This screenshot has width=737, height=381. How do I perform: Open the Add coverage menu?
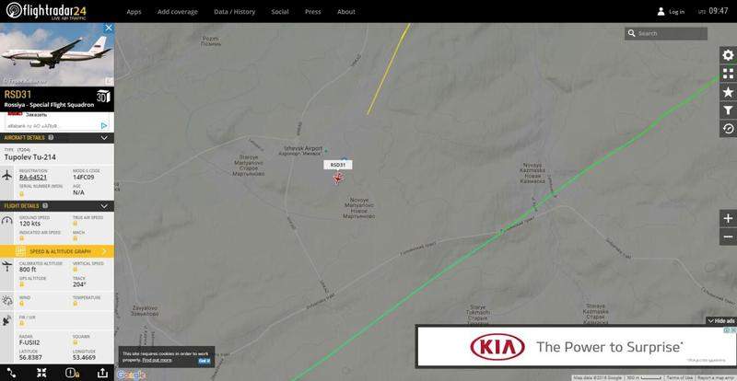(x=178, y=12)
